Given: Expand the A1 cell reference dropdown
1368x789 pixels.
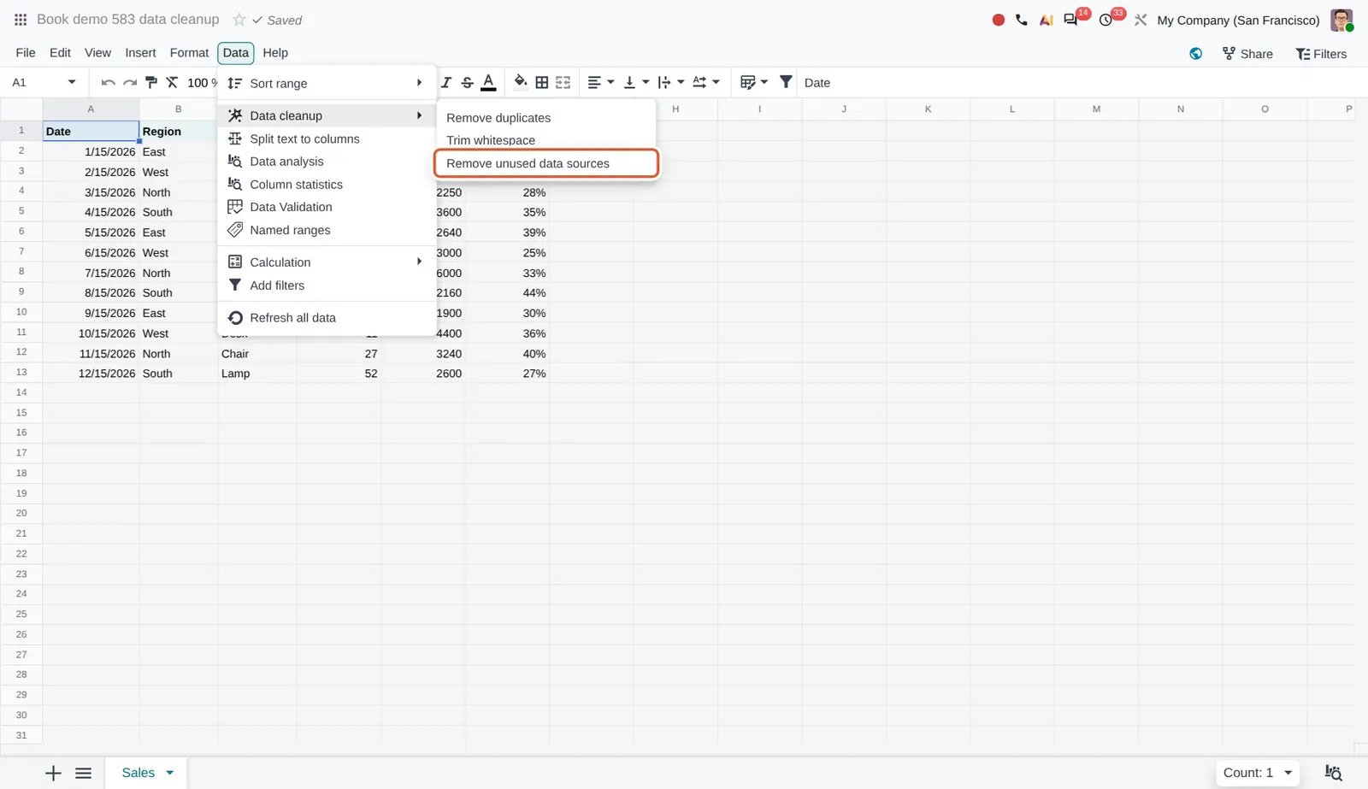Looking at the screenshot, I should coord(72,82).
